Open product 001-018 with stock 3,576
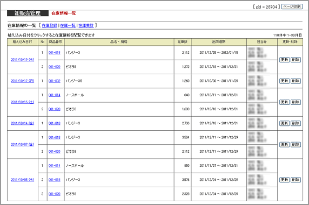 tap(55, 180)
